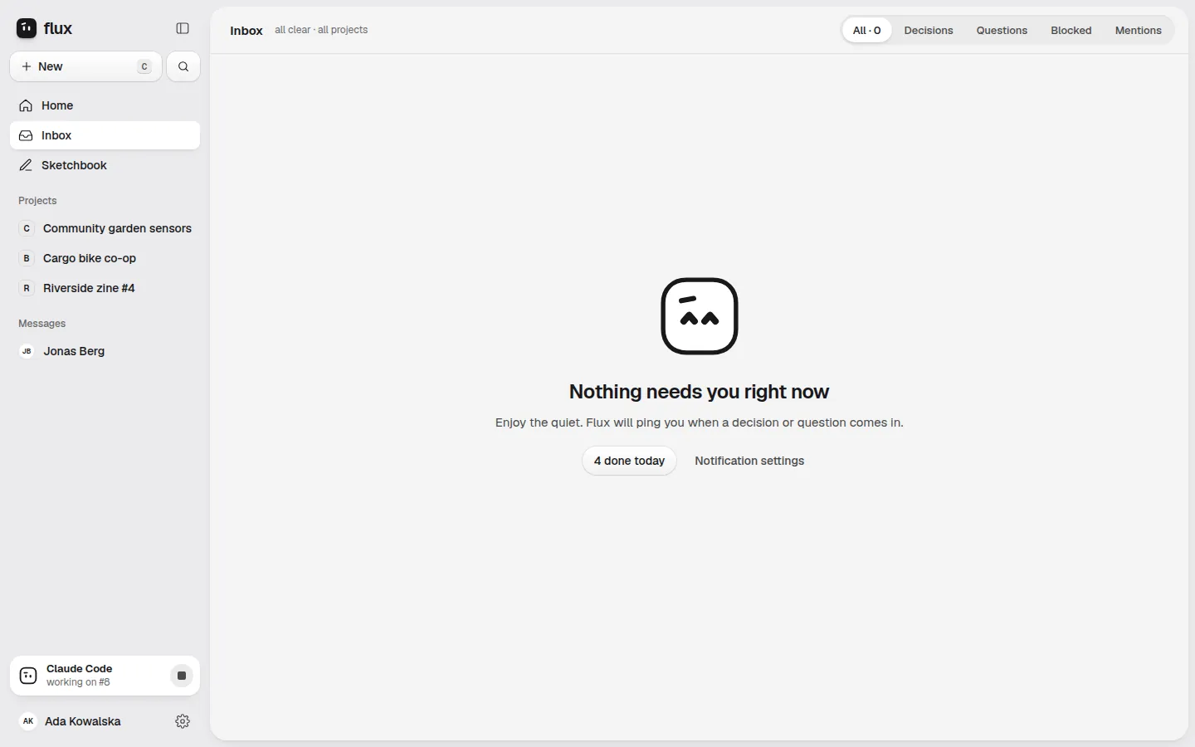Select the All · 0 filter tab
This screenshot has width=1195, height=747.
(x=866, y=30)
